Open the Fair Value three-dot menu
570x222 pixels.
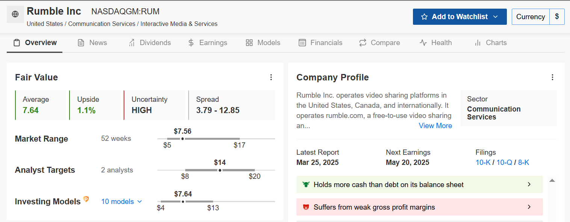pyautogui.click(x=271, y=77)
